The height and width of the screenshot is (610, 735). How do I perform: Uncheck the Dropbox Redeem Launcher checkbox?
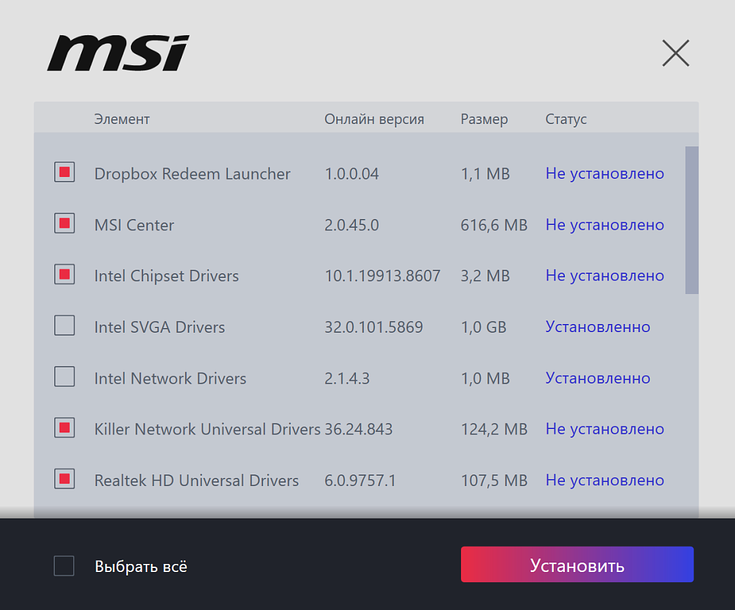64,172
